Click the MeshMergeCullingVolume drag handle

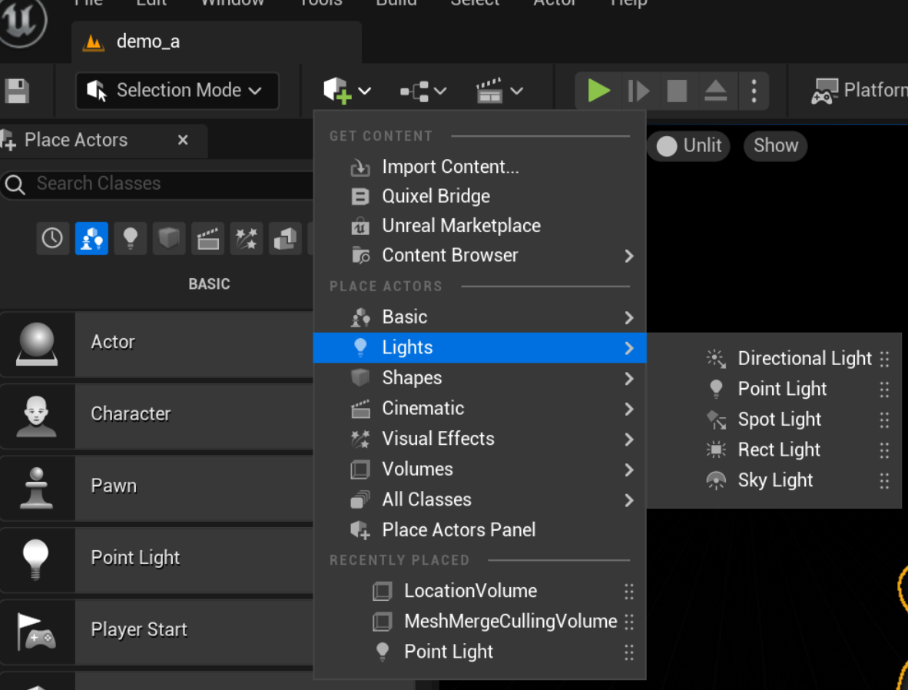629,622
